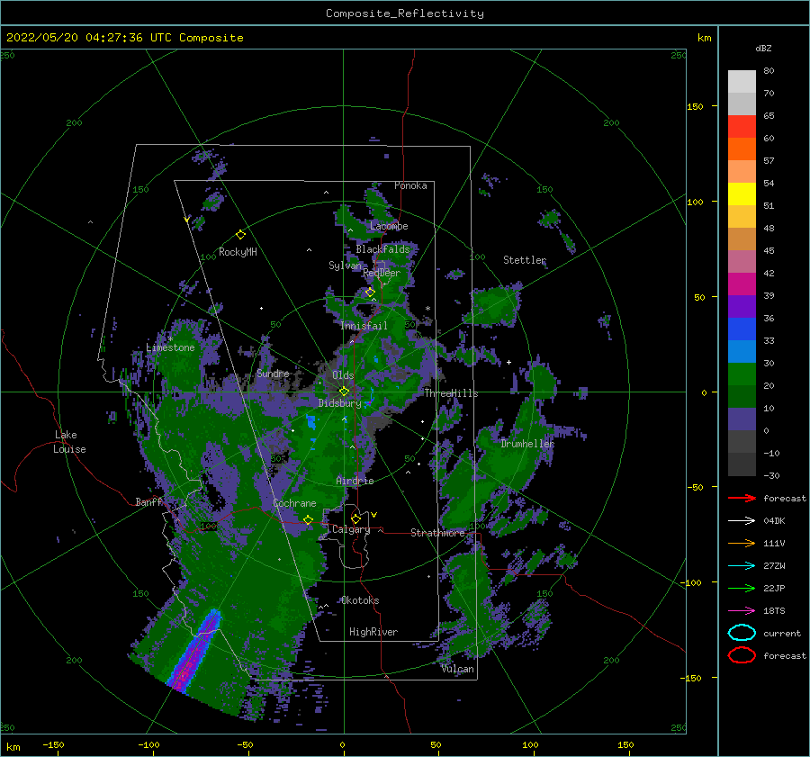Image resolution: width=810 pixels, height=757 pixels.
Task: Select the yellow diamond marker above RedDeer
Action: 370,293
